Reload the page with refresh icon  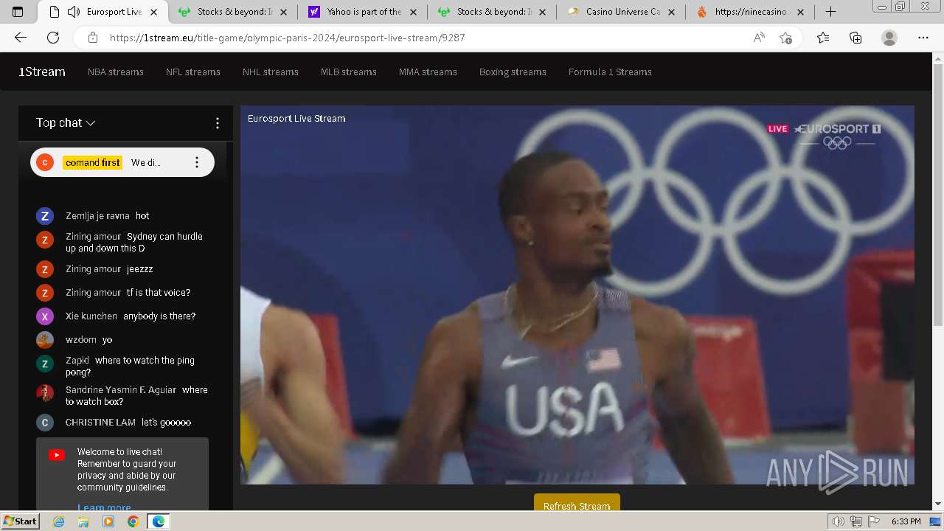tap(53, 38)
